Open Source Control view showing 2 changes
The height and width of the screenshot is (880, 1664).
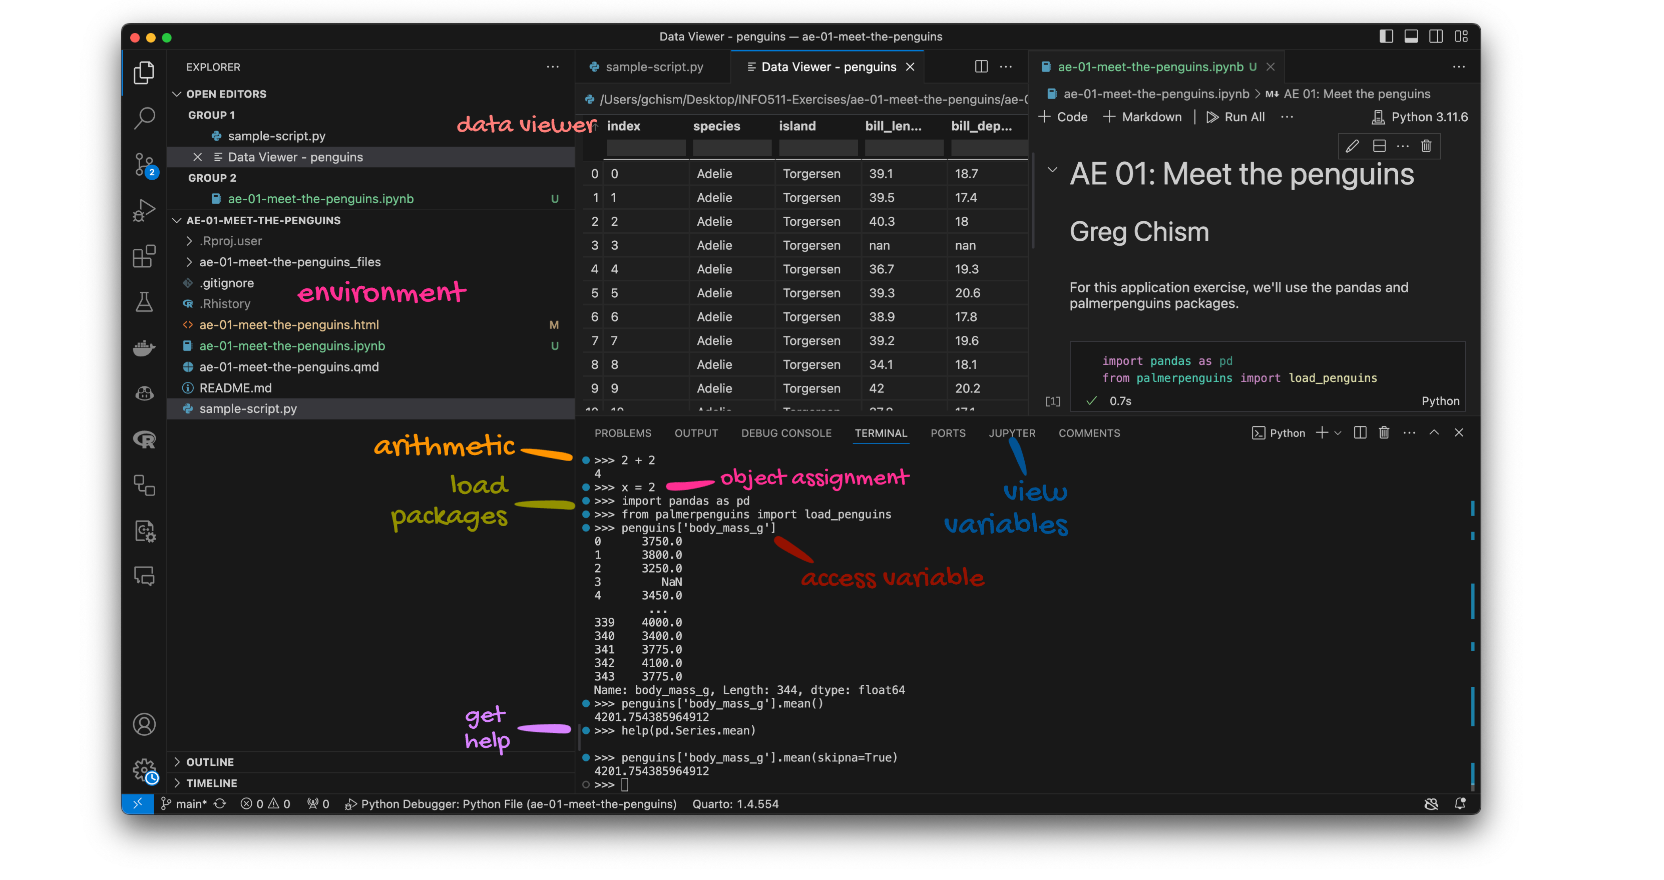[x=144, y=165]
